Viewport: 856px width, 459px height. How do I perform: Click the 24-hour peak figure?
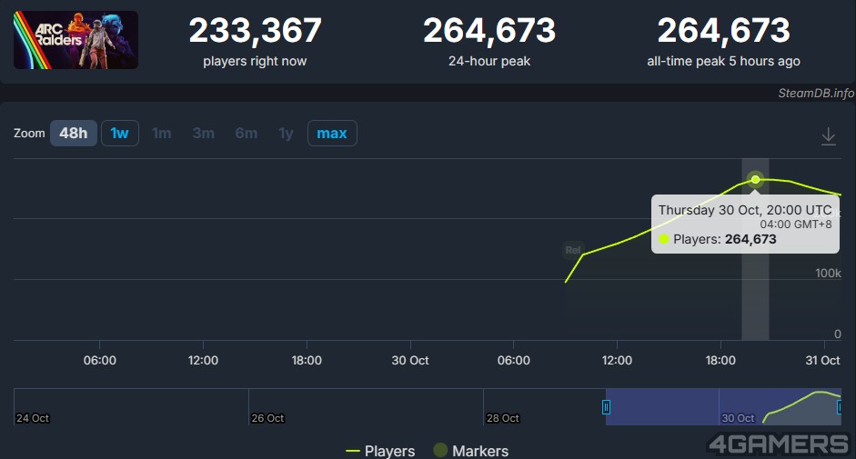click(x=488, y=32)
